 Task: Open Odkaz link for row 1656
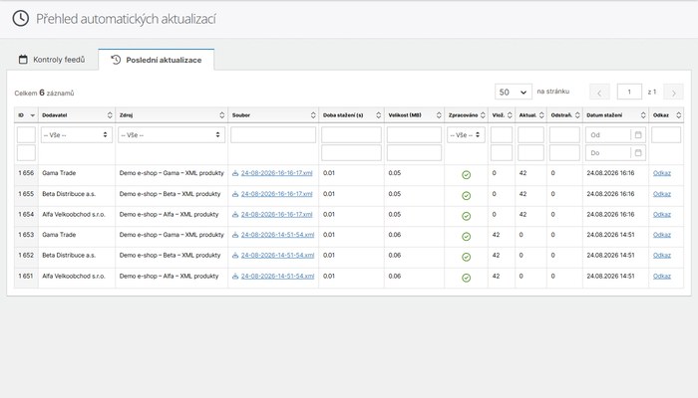click(662, 173)
